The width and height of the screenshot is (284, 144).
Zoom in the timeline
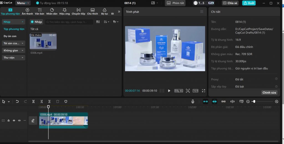pyautogui.click(x=277, y=101)
